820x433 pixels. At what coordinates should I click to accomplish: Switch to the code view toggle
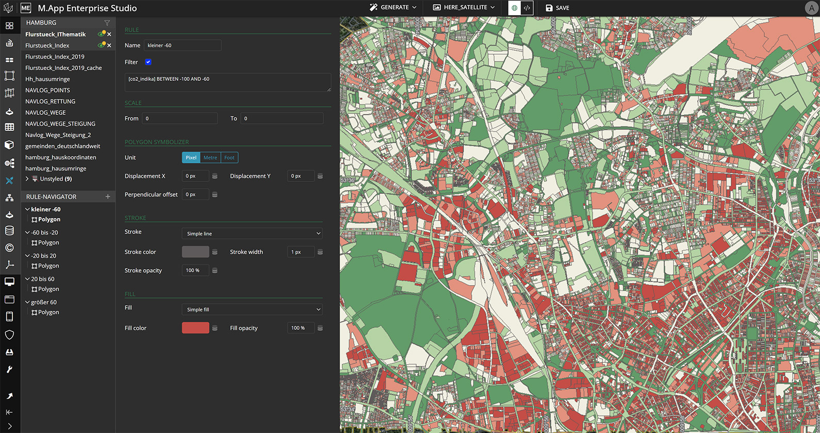(527, 8)
